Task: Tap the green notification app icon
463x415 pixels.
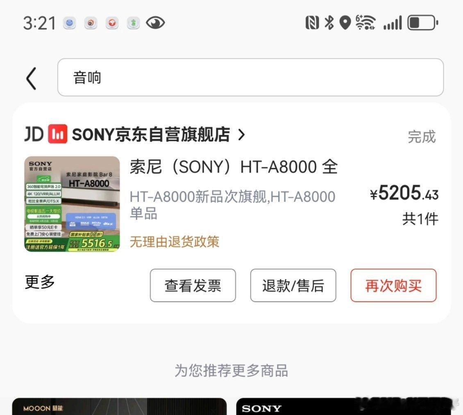Action: [133, 23]
